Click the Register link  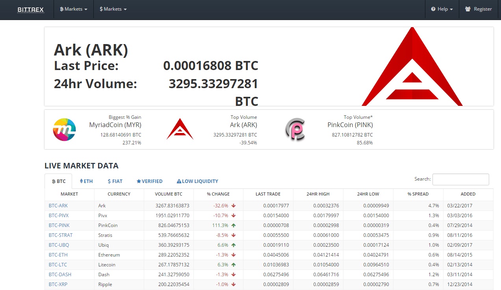478,9
